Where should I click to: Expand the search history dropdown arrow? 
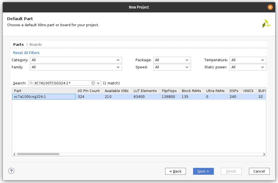[x=98, y=83]
